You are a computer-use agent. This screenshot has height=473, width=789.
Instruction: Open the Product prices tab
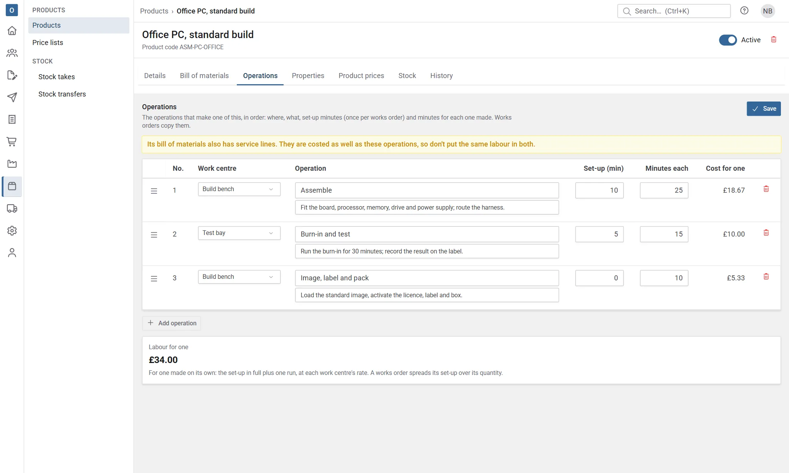tap(361, 76)
